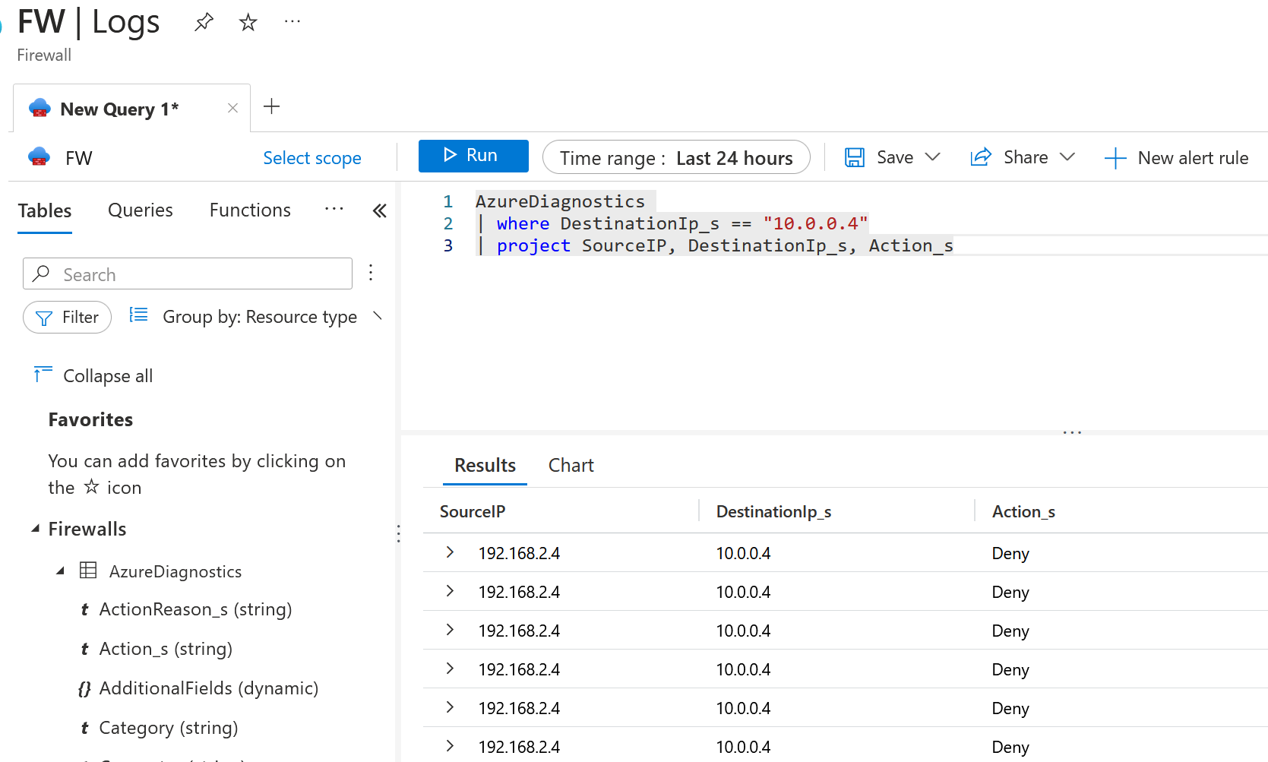Open the header more options ellipsis
Image resolution: width=1268 pixels, height=762 pixels.
pyautogui.click(x=292, y=21)
